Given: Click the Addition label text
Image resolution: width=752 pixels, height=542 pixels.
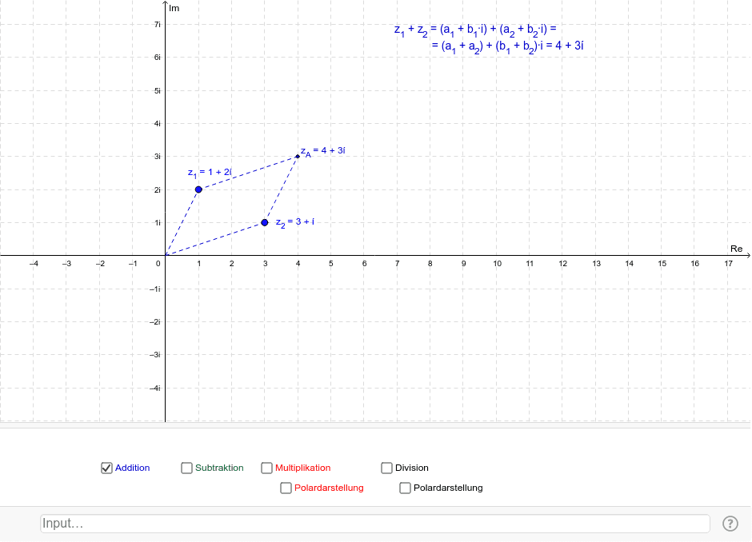Looking at the screenshot, I should (x=132, y=468).
